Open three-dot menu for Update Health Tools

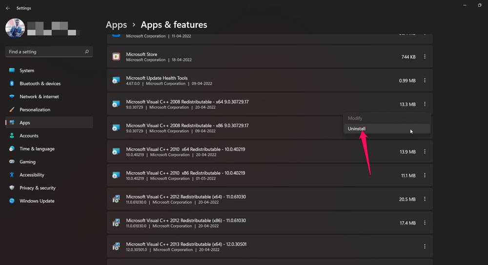425,80
